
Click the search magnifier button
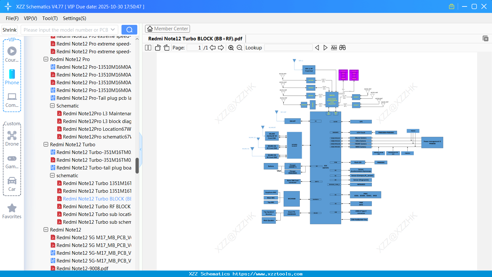coord(129,30)
